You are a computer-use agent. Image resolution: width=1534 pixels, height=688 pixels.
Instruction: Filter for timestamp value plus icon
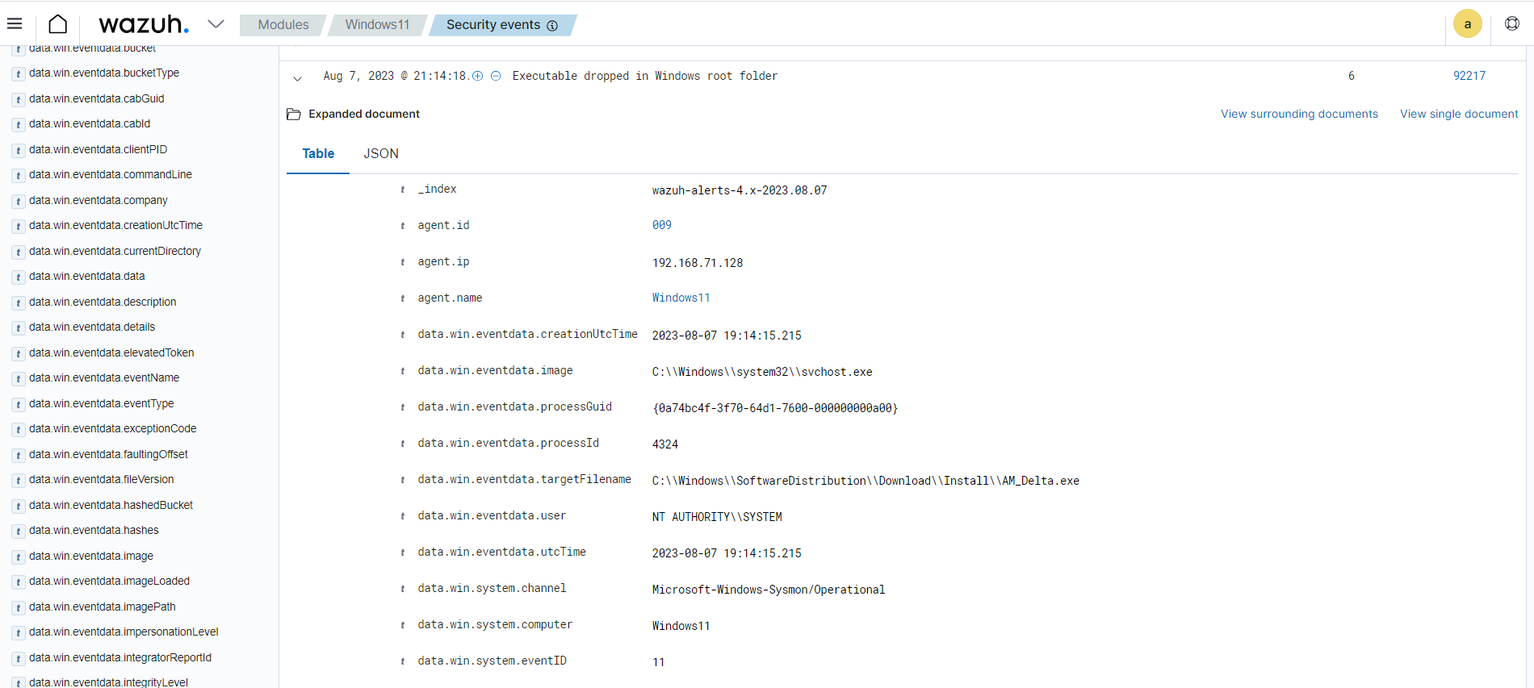tap(478, 76)
